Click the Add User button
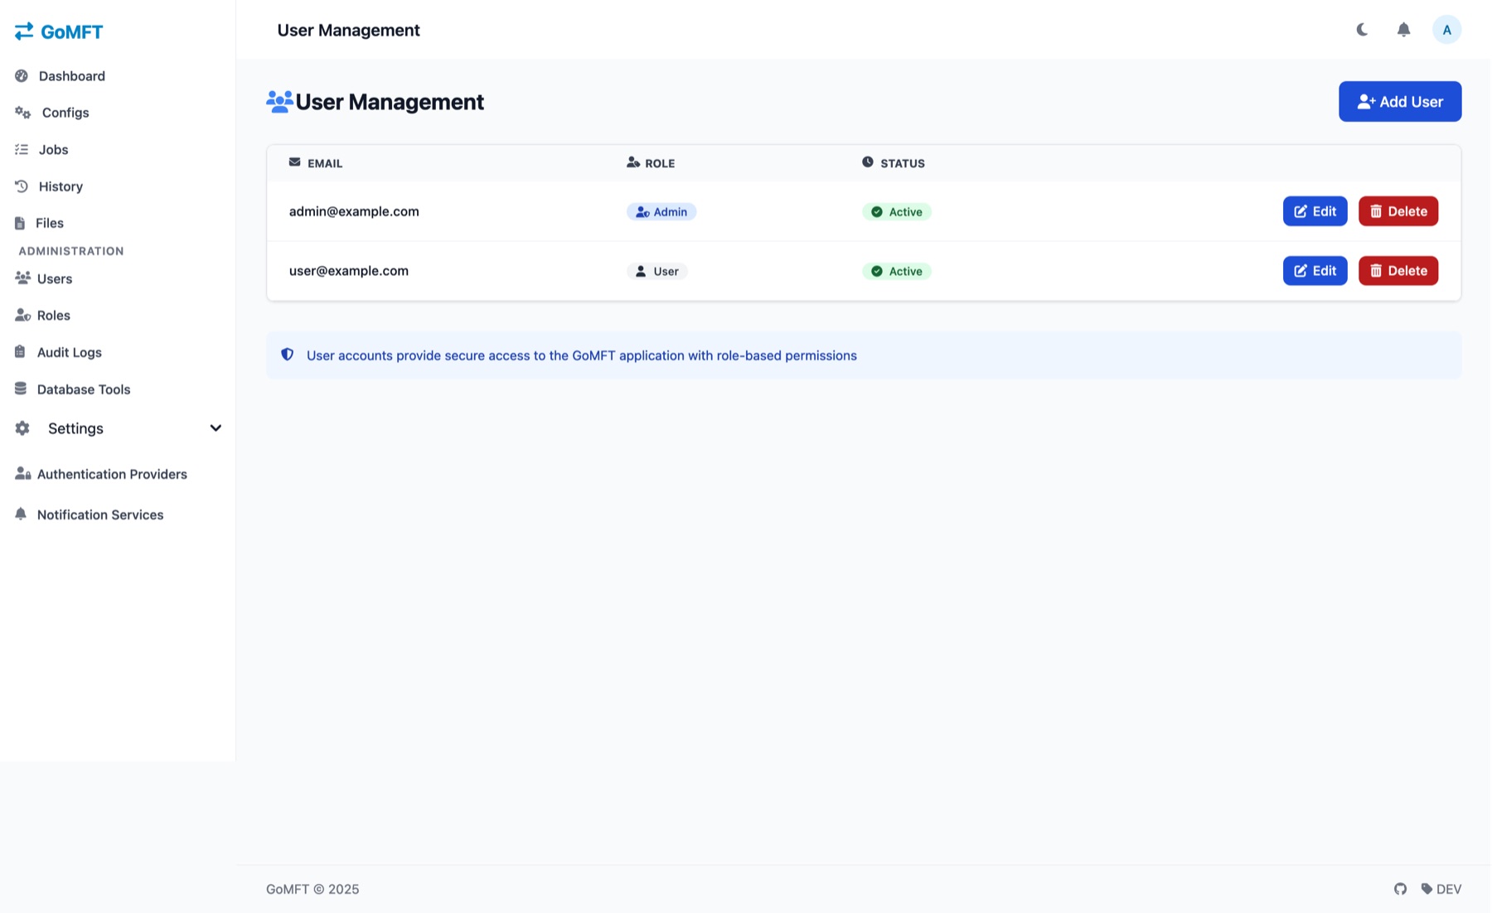 click(x=1399, y=102)
